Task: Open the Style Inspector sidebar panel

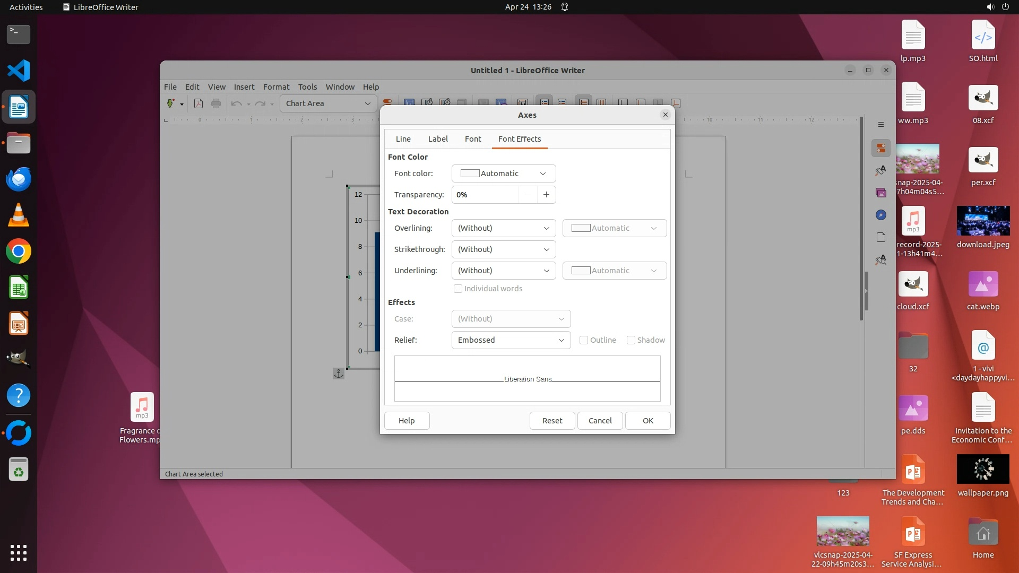Action: click(880, 260)
